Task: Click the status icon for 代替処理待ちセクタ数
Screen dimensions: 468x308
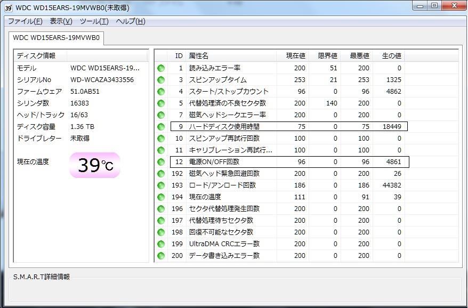Action: coord(161,221)
